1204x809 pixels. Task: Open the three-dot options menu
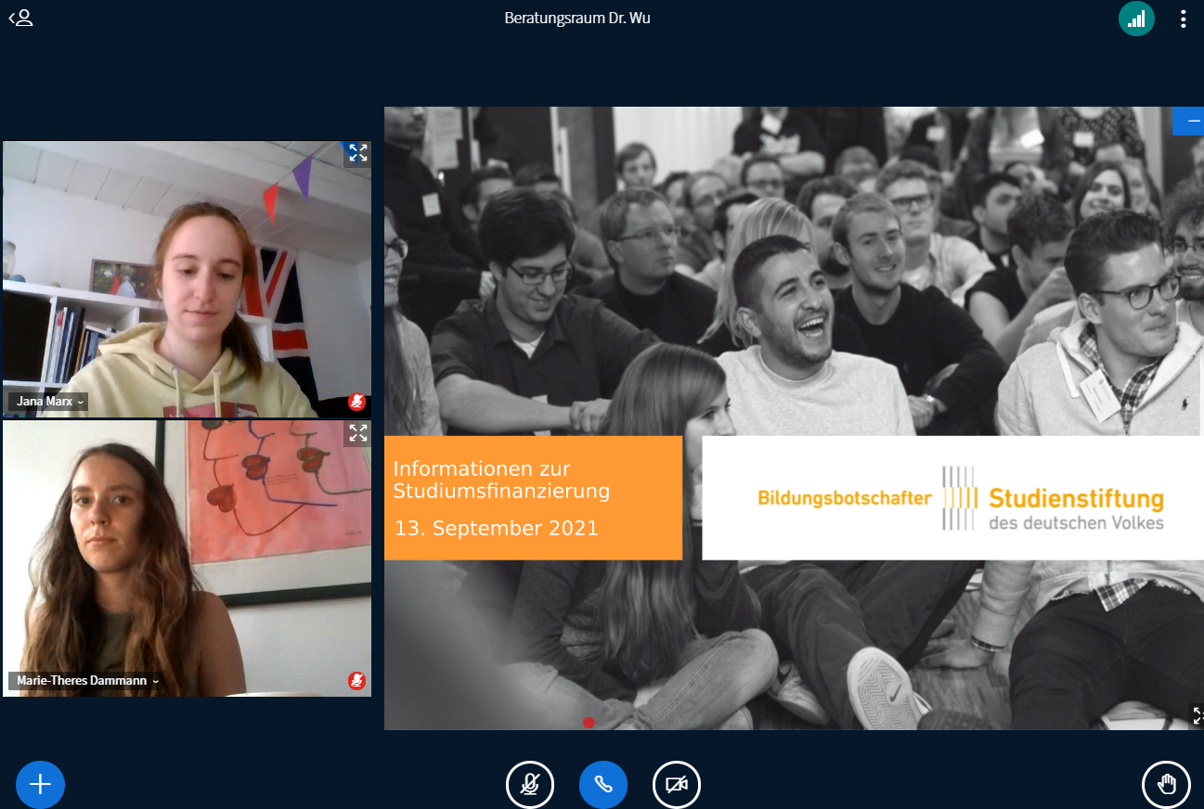[x=1183, y=19]
